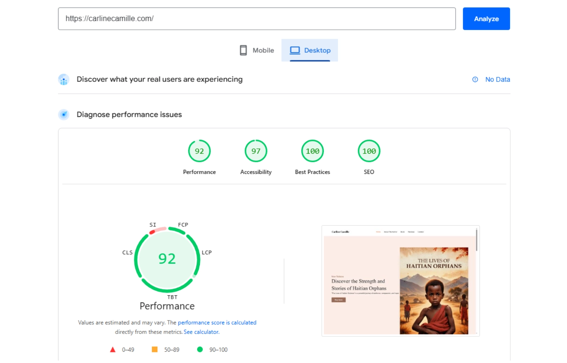Viewport: 567px width, 363px height.
Task: Click the orange square 50–89 legend icon
Action: click(x=155, y=350)
